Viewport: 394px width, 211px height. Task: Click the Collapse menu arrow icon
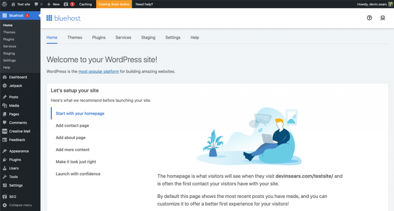point(5,205)
